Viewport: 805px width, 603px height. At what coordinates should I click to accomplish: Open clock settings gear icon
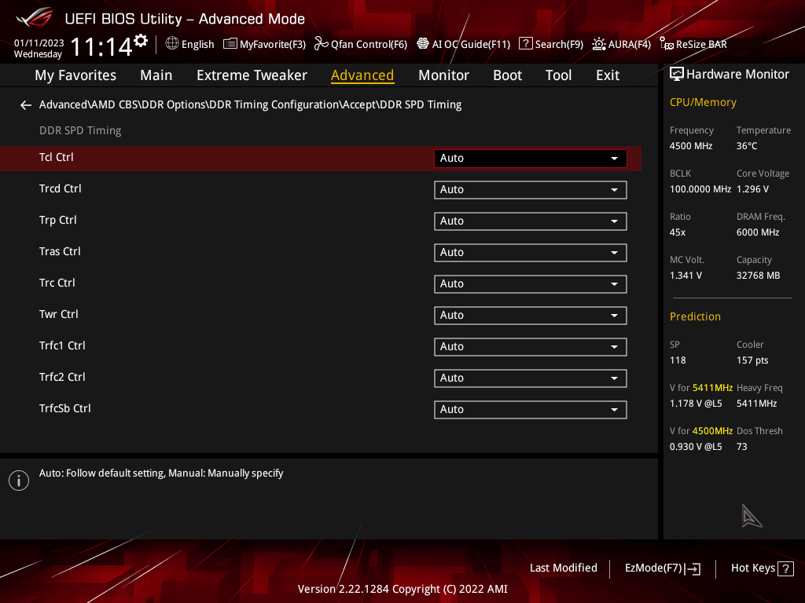141,41
